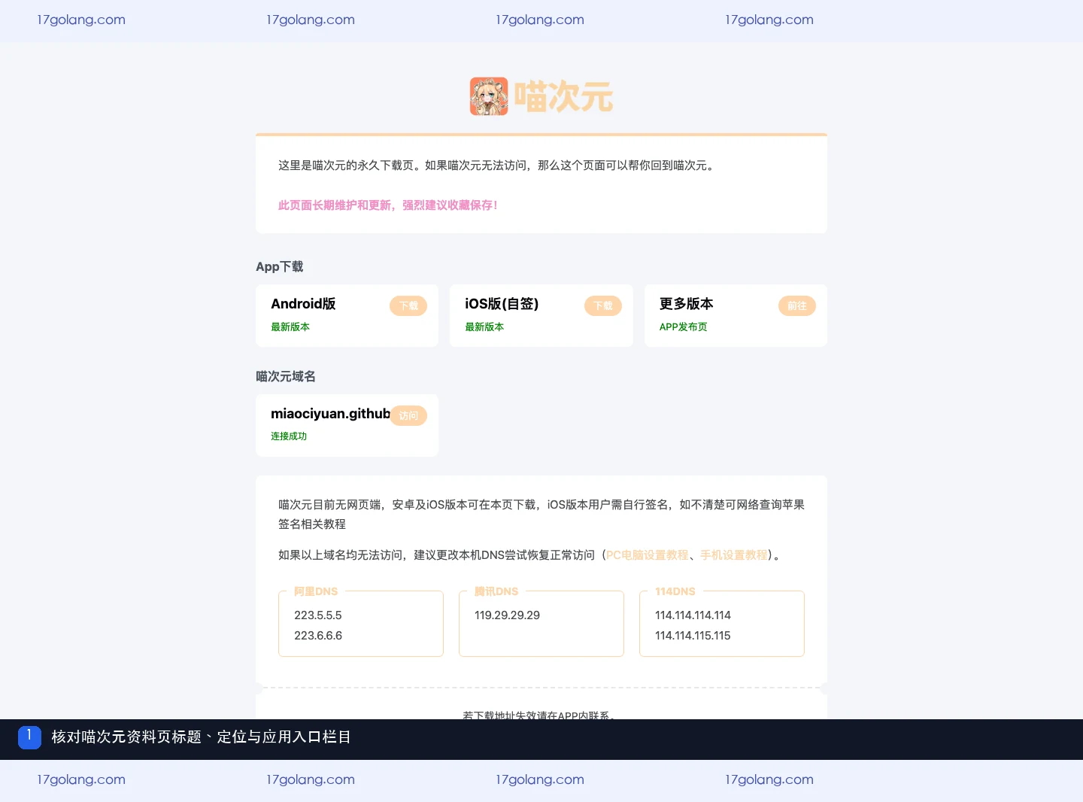
Task: Click the 若下载地址失效 notice text
Action: (x=540, y=715)
